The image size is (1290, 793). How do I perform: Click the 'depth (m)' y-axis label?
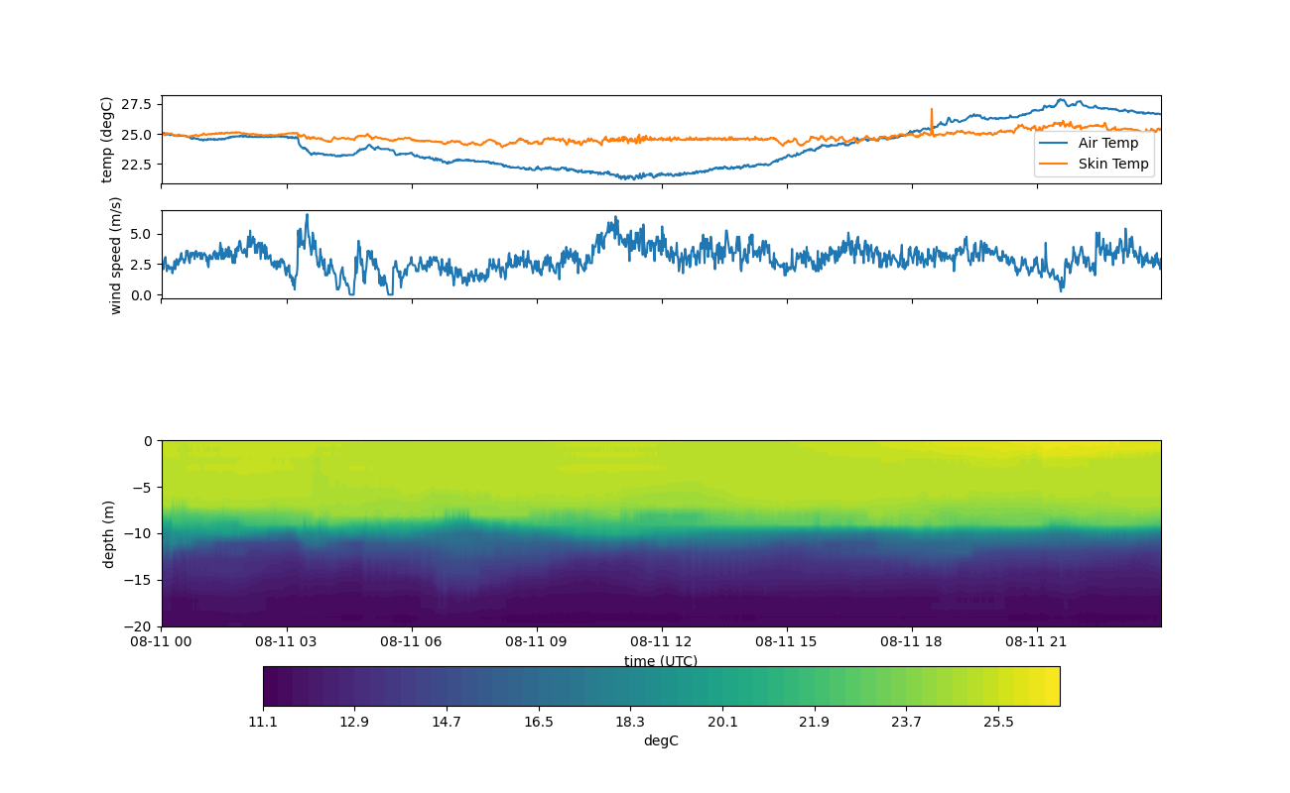coord(109,534)
